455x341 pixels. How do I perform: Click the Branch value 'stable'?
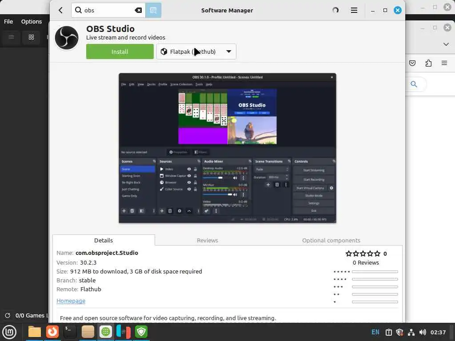[x=87, y=281]
